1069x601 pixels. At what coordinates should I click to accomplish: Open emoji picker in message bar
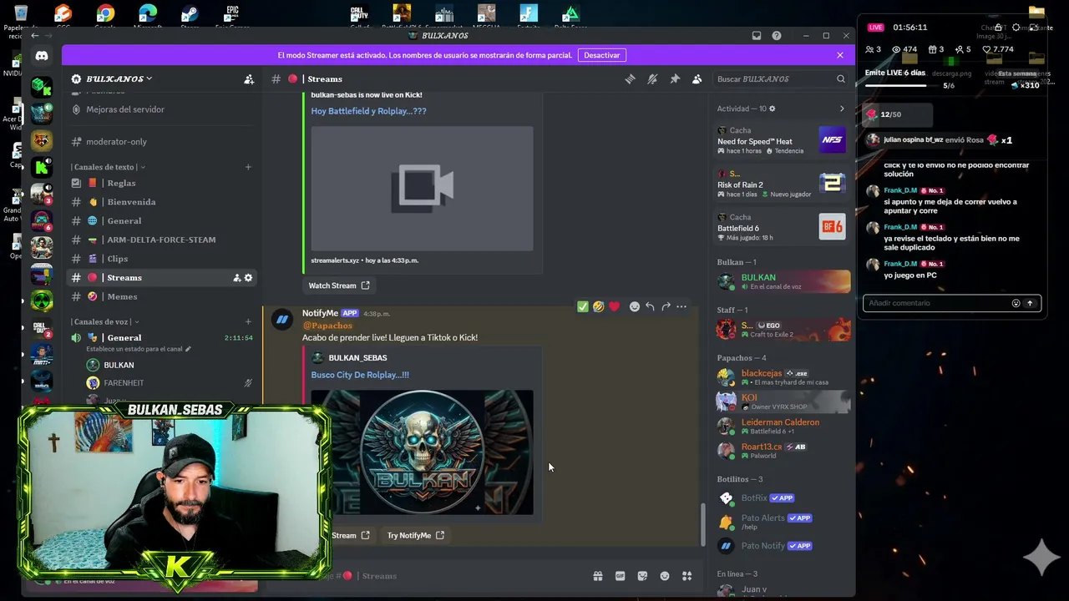[665, 576]
